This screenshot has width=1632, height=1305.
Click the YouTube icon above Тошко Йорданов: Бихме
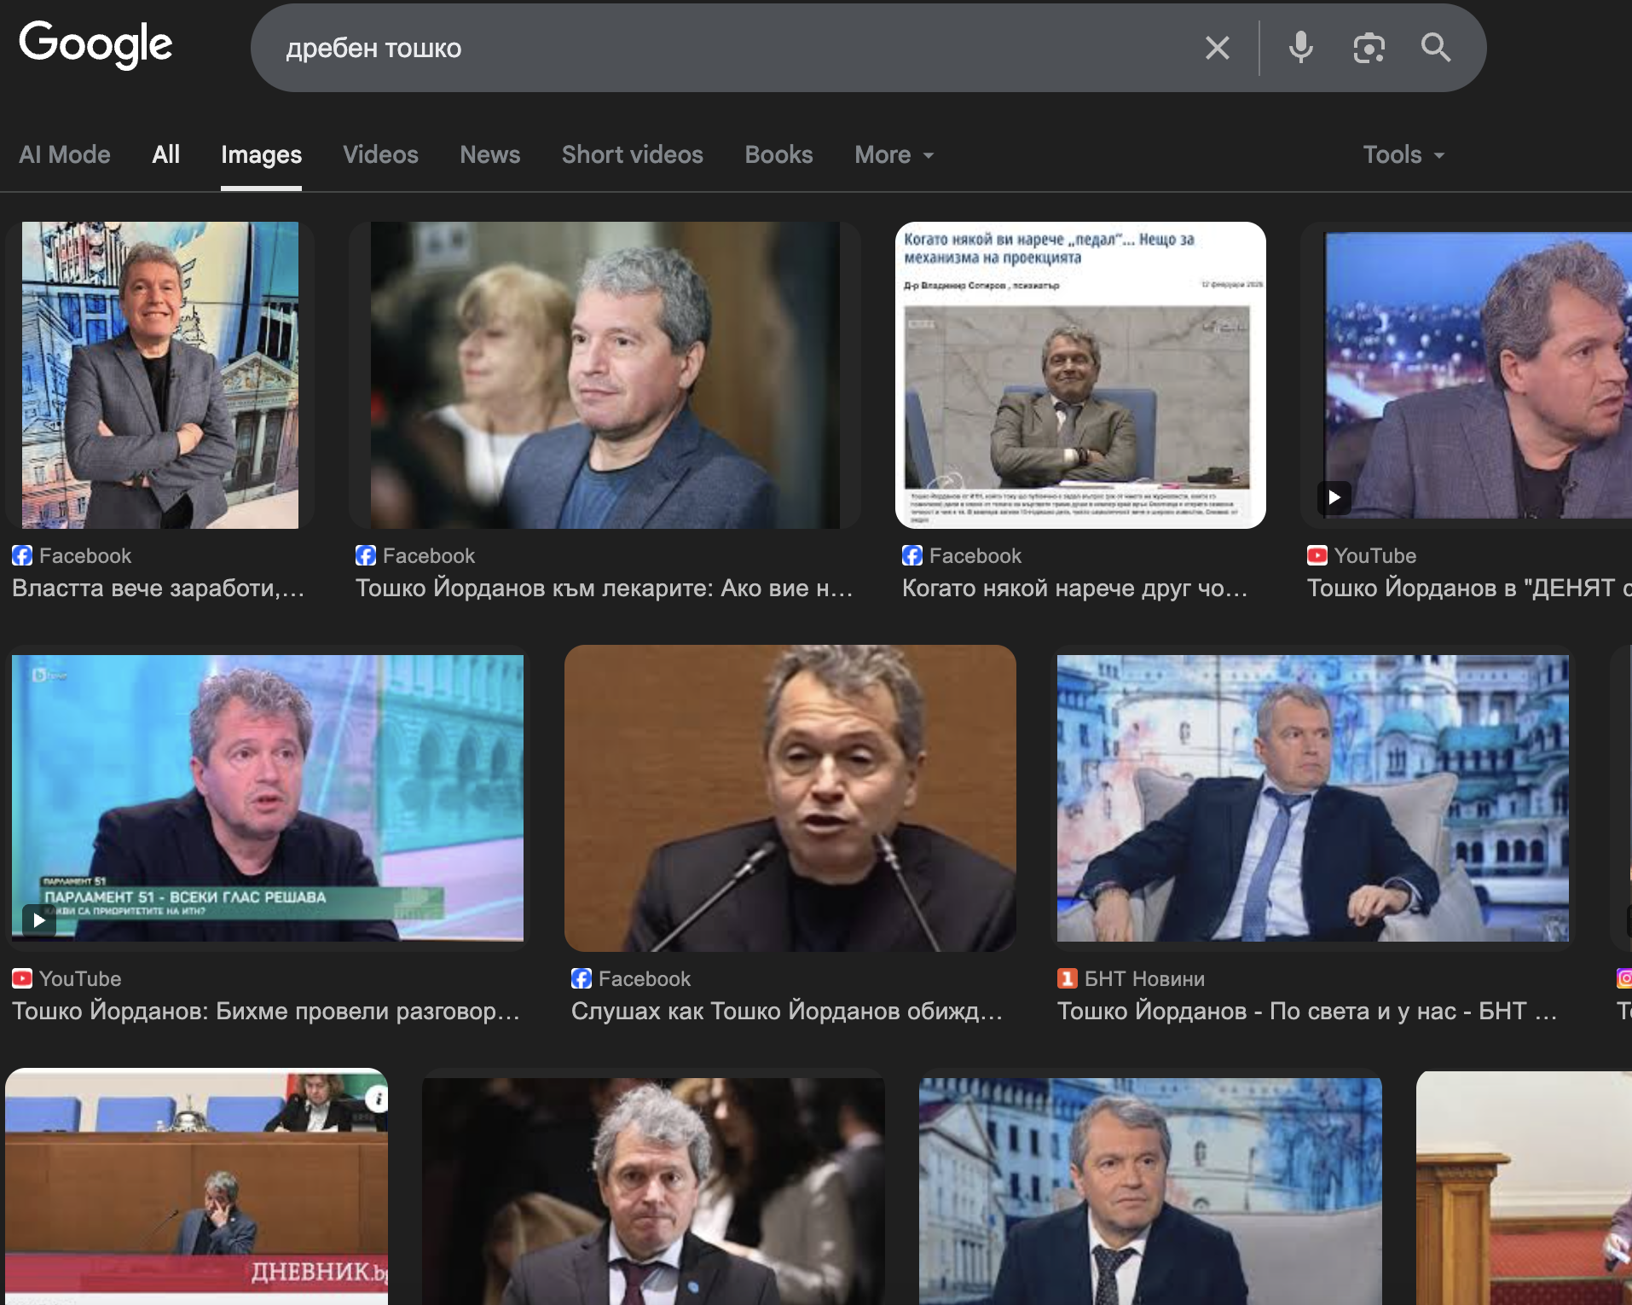click(22, 978)
